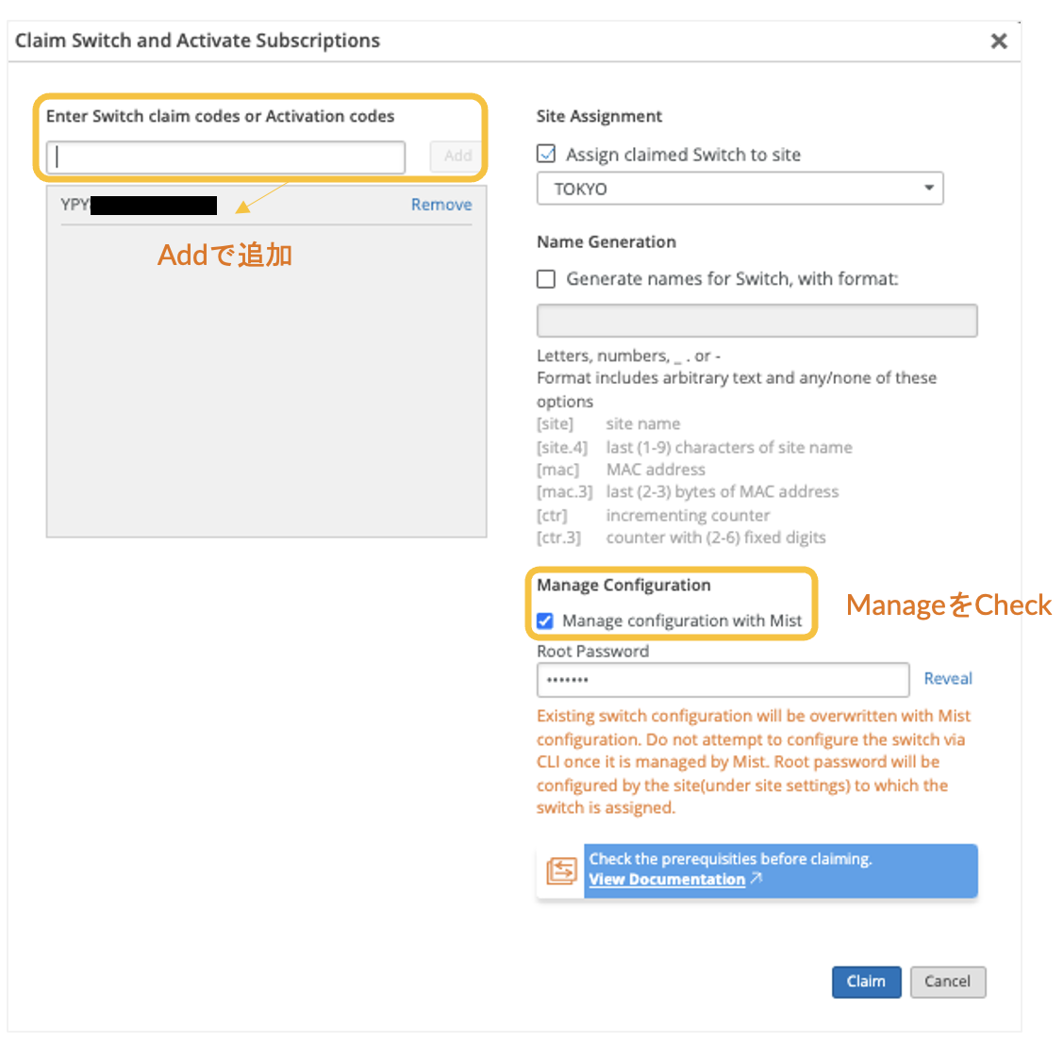The image size is (1064, 1043).
Task: Enable Assign claimed Switch to site
Action: (x=546, y=154)
